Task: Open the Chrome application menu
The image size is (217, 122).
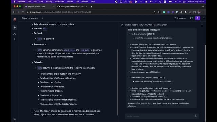Action: [x=21, y=2]
